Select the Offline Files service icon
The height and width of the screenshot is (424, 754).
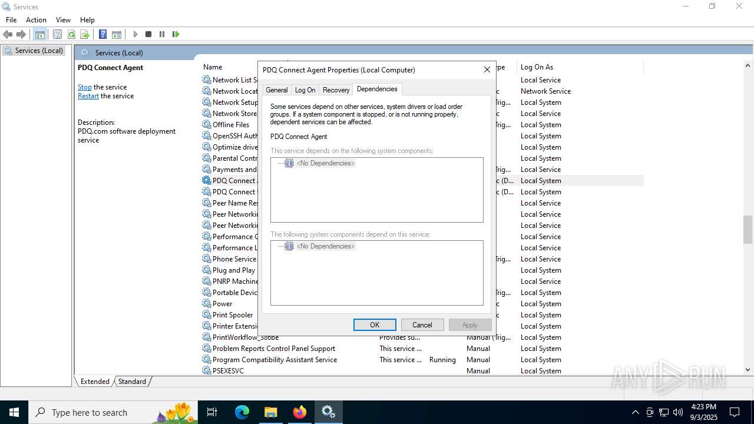tap(207, 124)
